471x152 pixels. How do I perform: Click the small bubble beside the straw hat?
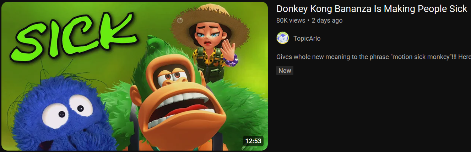coord(180,20)
